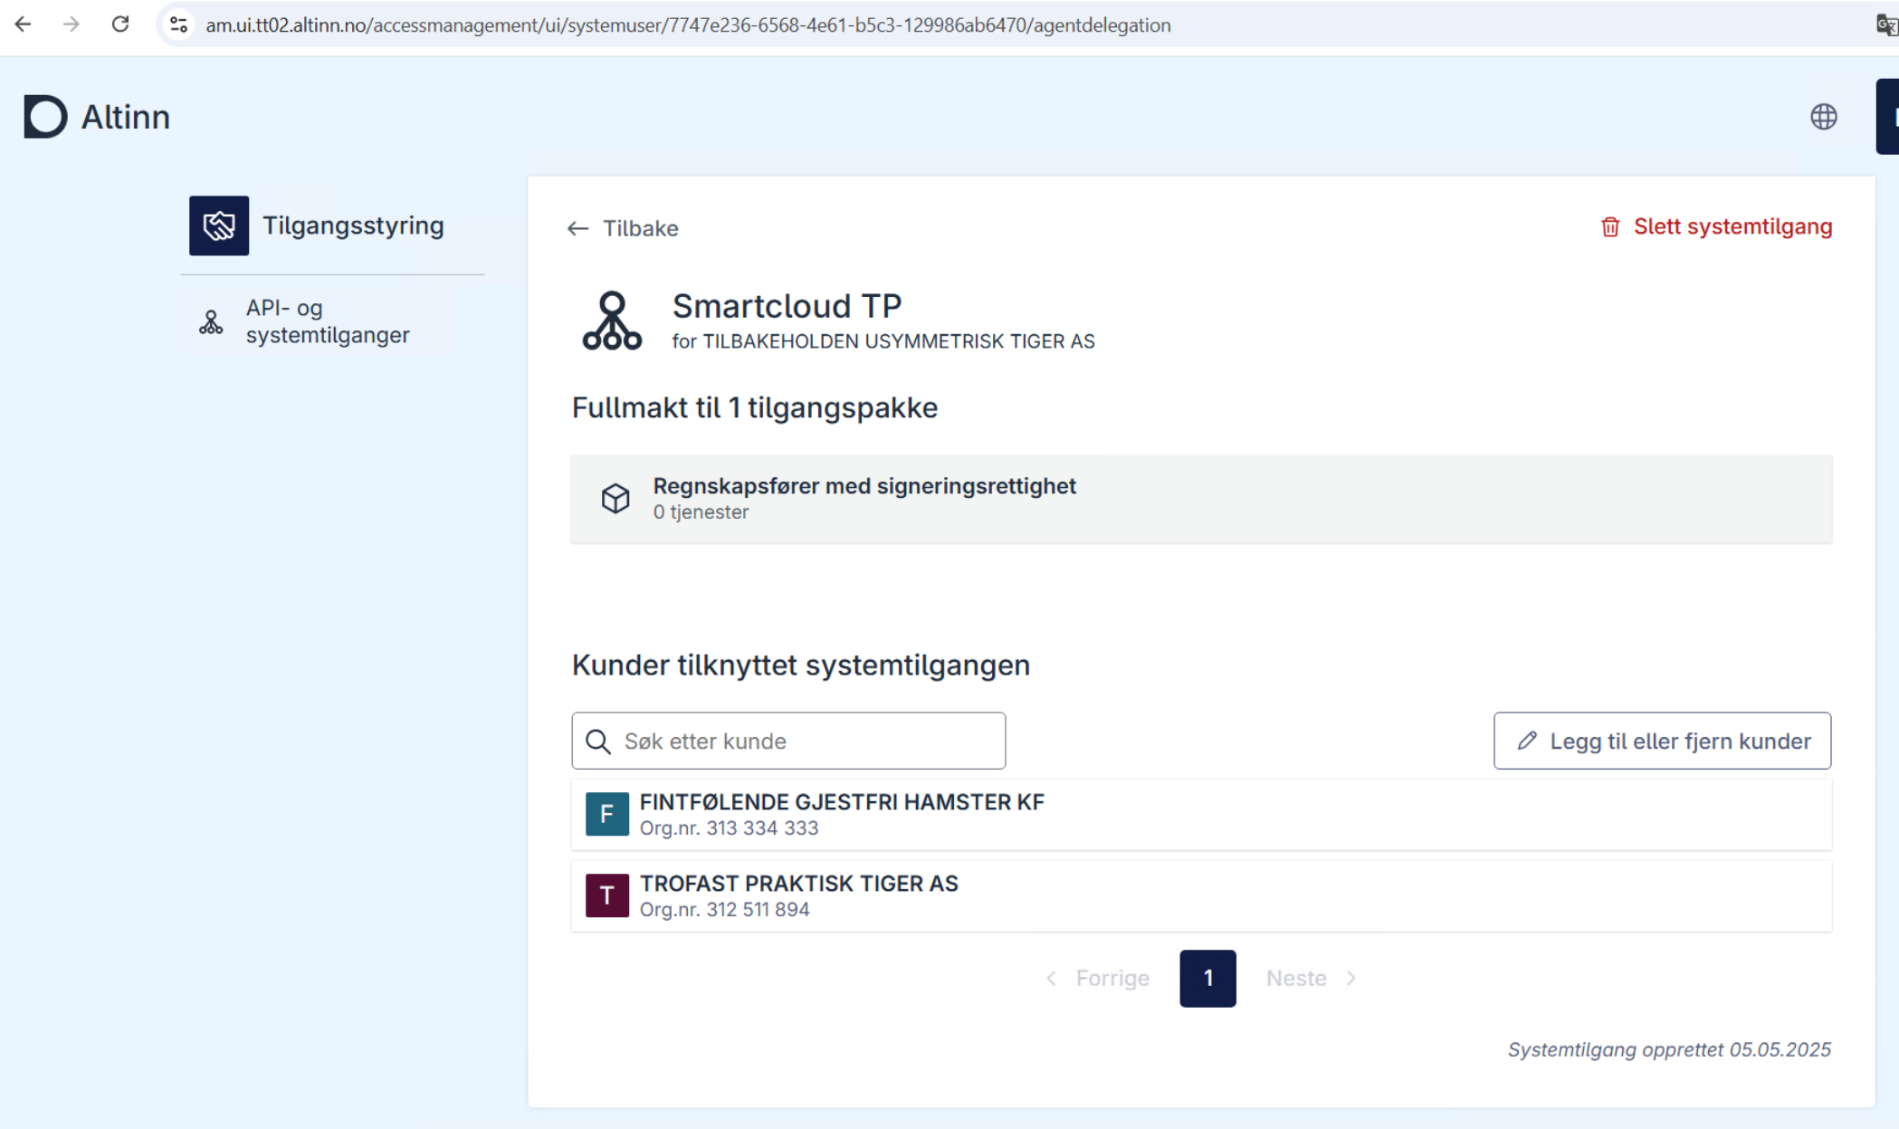
Task: Open Tilgangsstyring section heading
Action: tap(353, 225)
